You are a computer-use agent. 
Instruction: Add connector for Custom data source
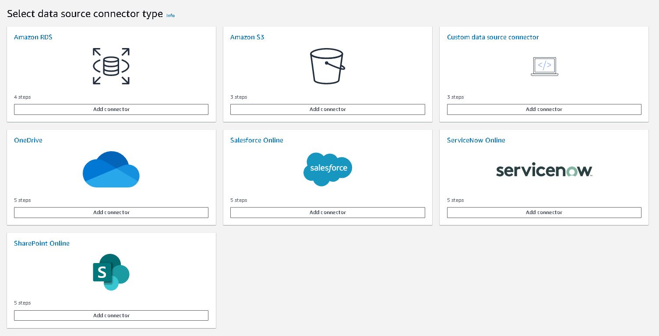(544, 109)
